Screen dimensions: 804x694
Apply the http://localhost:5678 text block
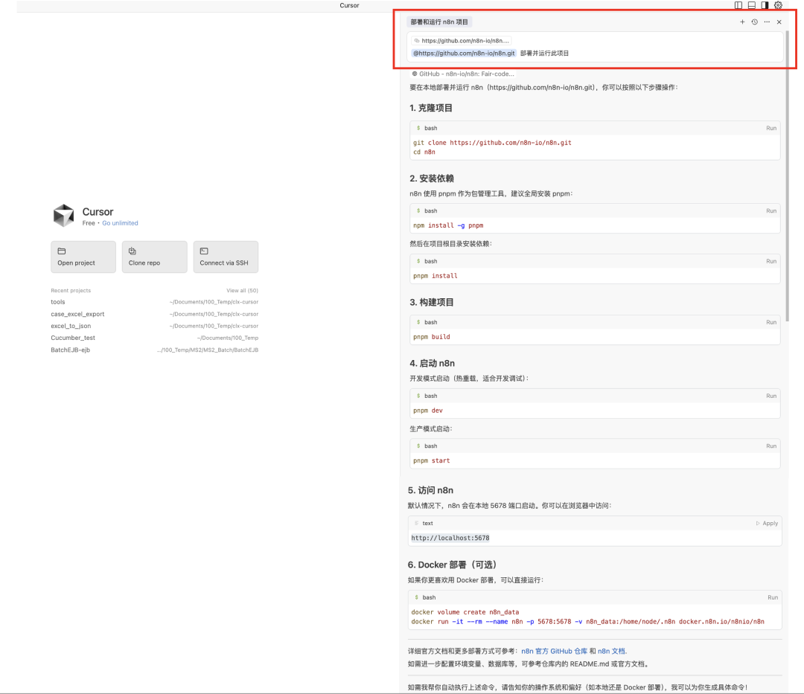click(767, 524)
